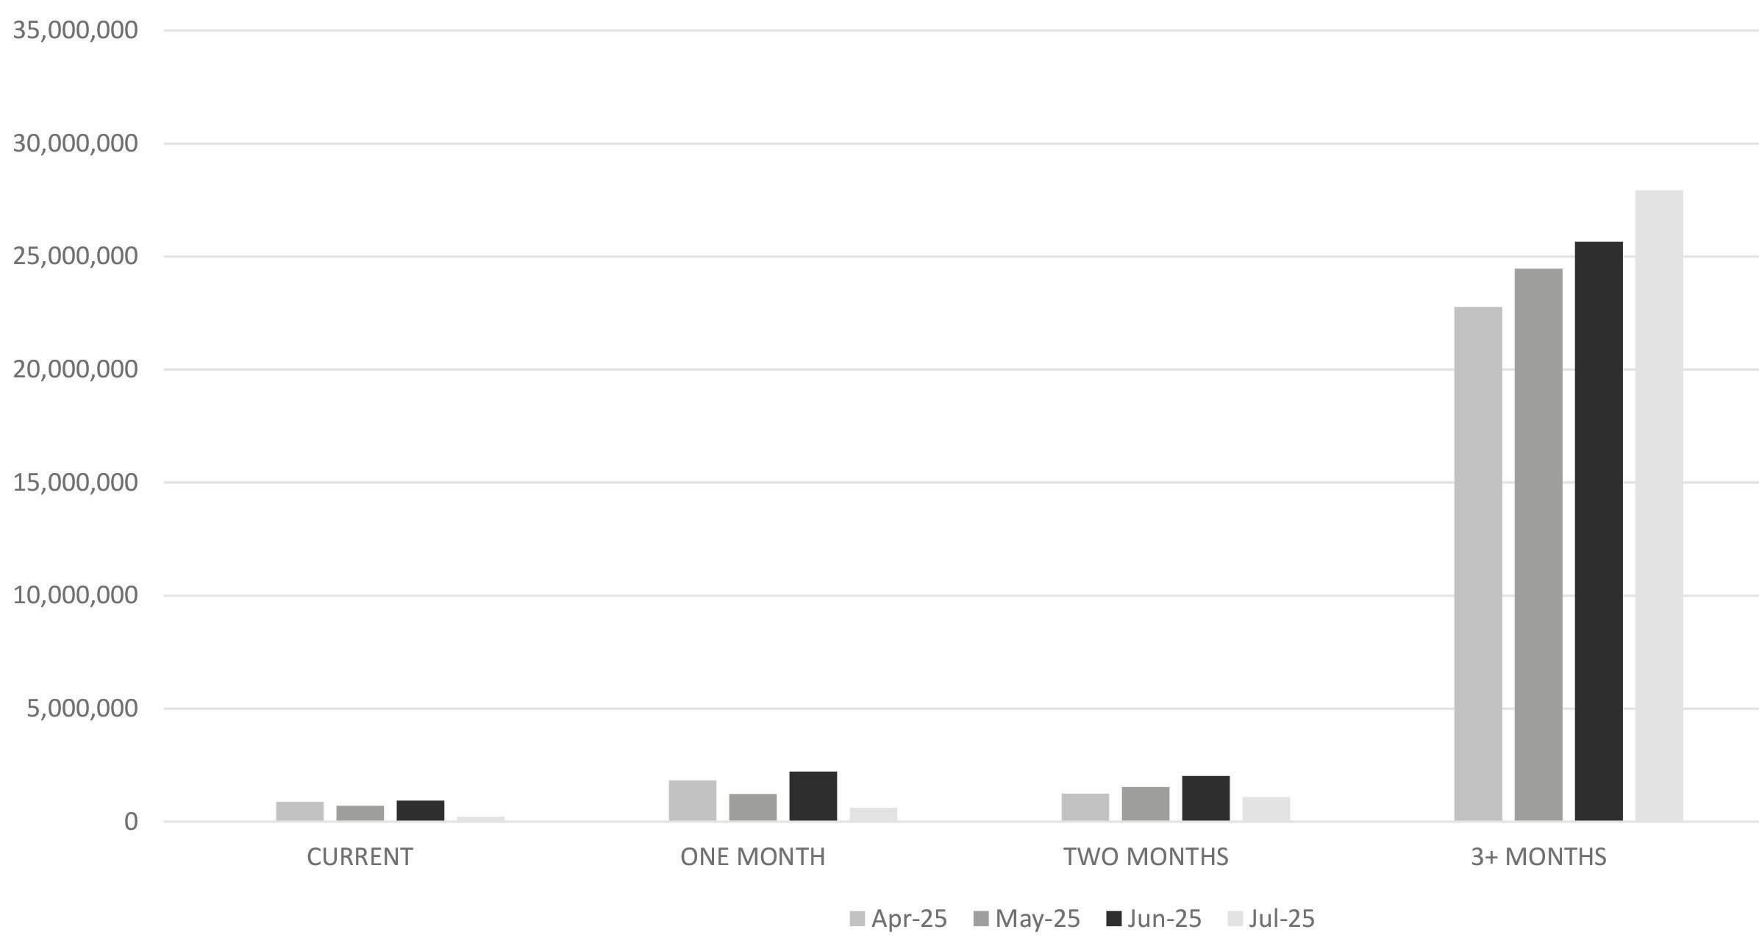
Task: Click the 35,000,000 value axis label
Action: click(75, 30)
